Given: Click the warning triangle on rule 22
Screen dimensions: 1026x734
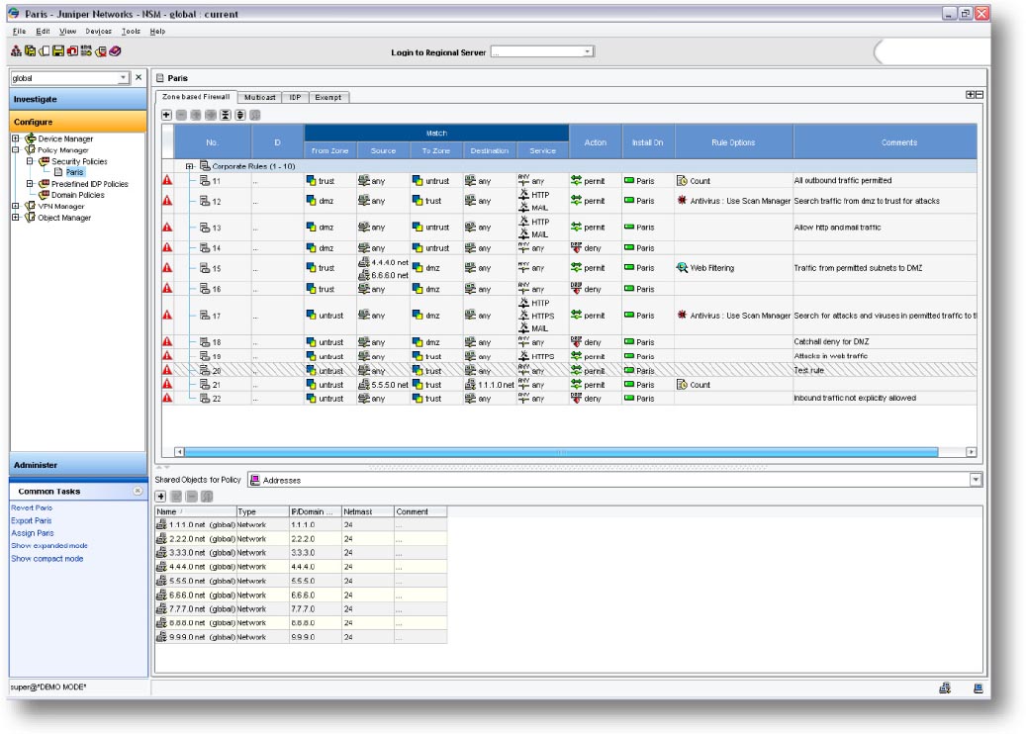Looking at the screenshot, I should (x=167, y=398).
